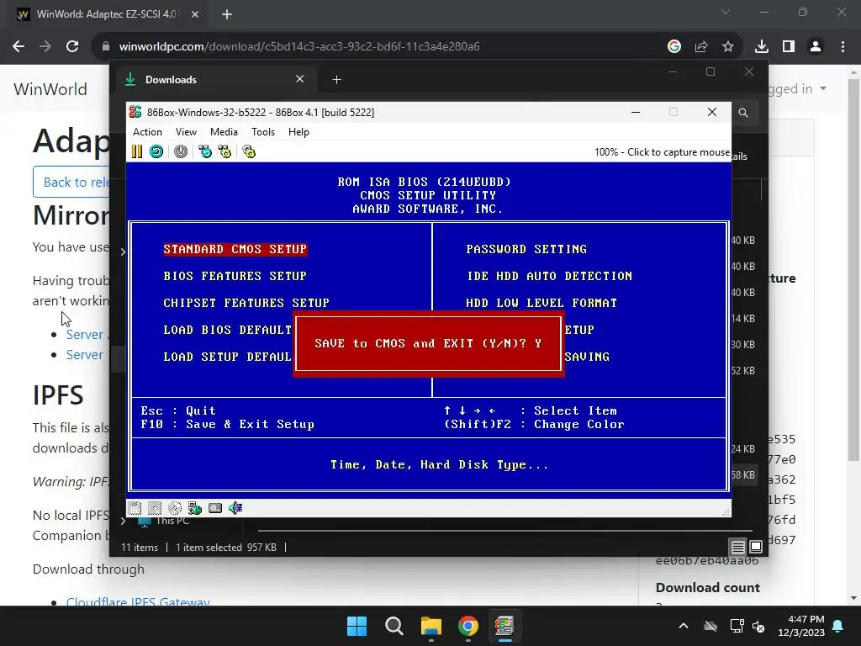Image resolution: width=861 pixels, height=646 pixels.
Task: Click the network status bar icon in 86Box
Action: (x=195, y=508)
